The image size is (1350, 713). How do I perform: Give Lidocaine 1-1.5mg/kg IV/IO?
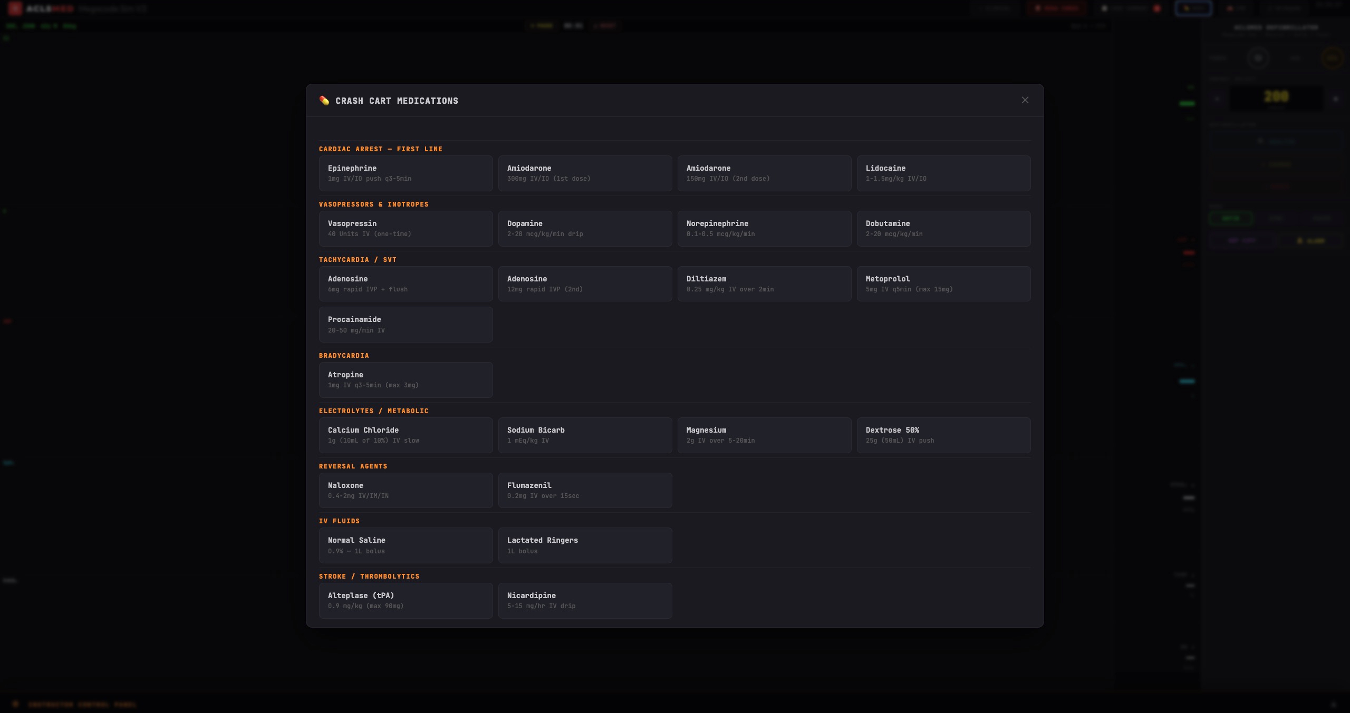(x=943, y=173)
